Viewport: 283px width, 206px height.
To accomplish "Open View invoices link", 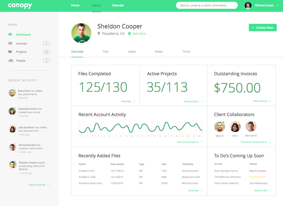I will pos(260,101).
